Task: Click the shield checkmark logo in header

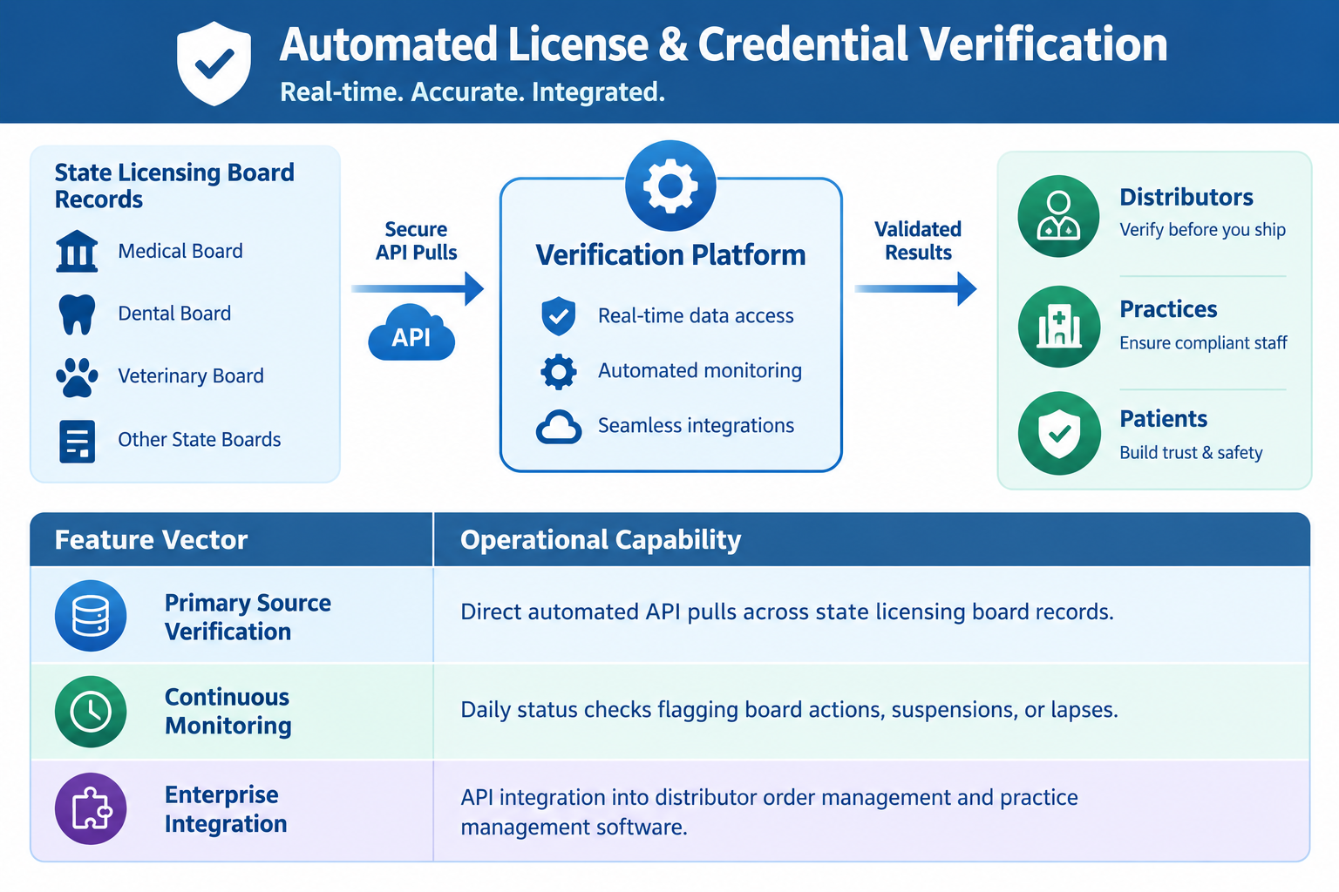Action: tap(214, 64)
